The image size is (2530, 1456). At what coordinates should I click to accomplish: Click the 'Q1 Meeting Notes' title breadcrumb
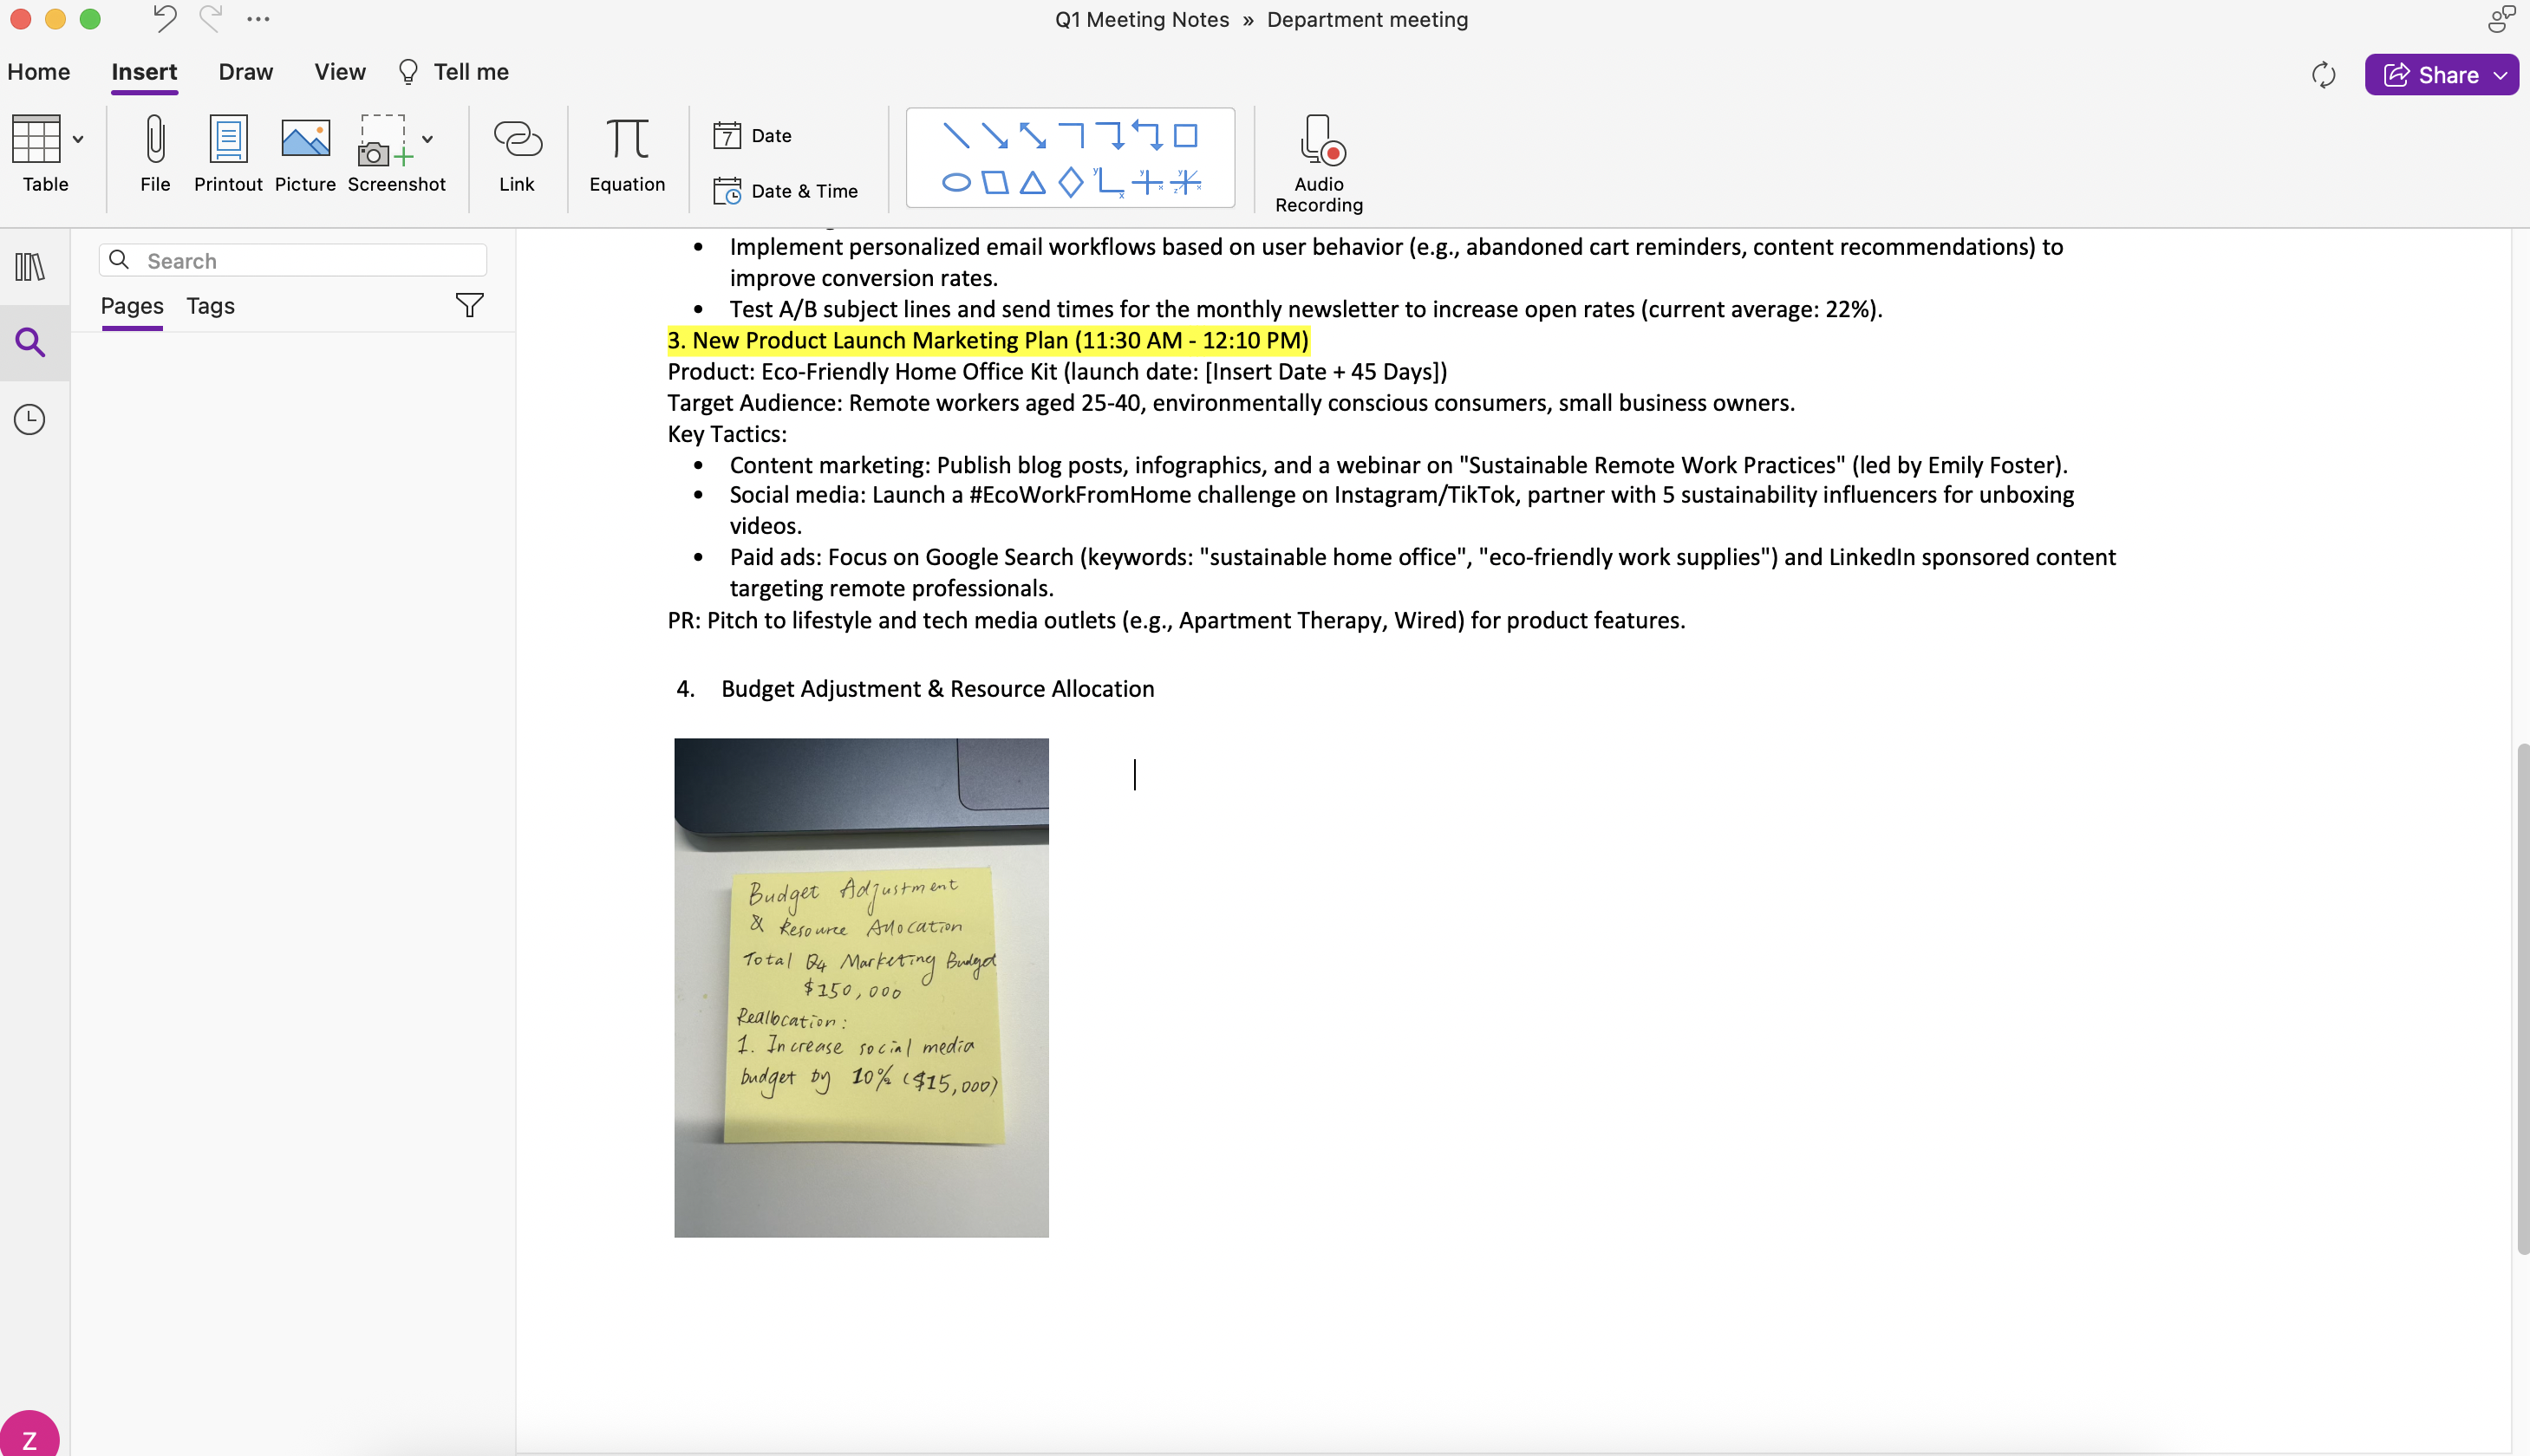point(1142,20)
